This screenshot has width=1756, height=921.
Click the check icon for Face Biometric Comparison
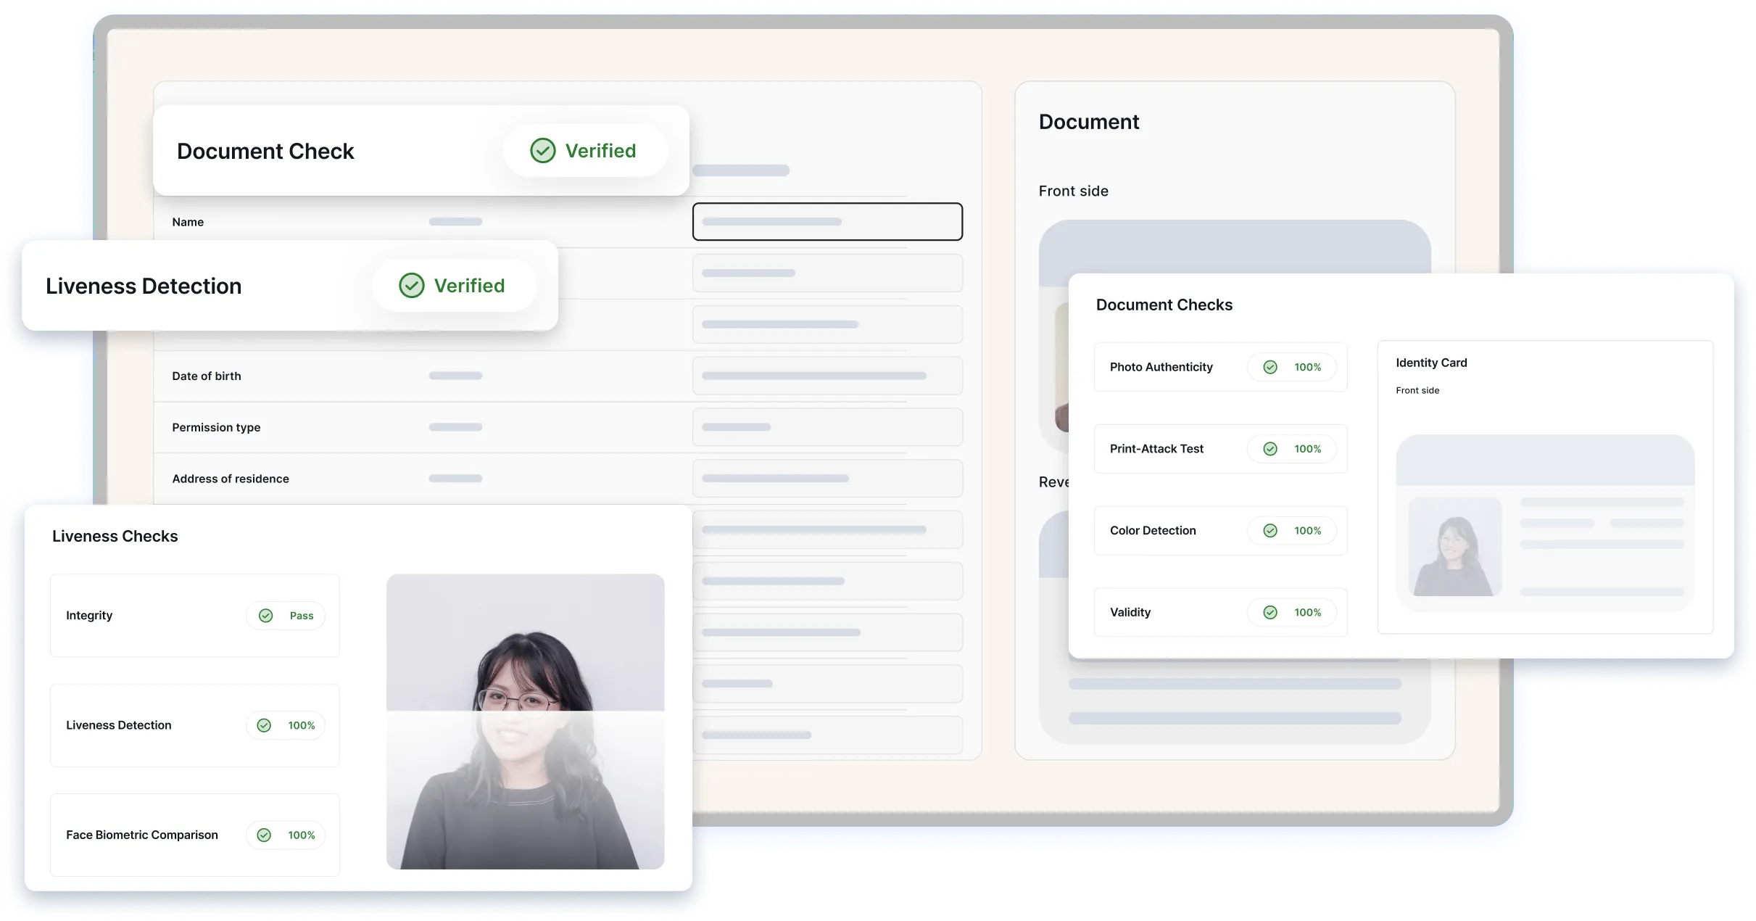(265, 835)
